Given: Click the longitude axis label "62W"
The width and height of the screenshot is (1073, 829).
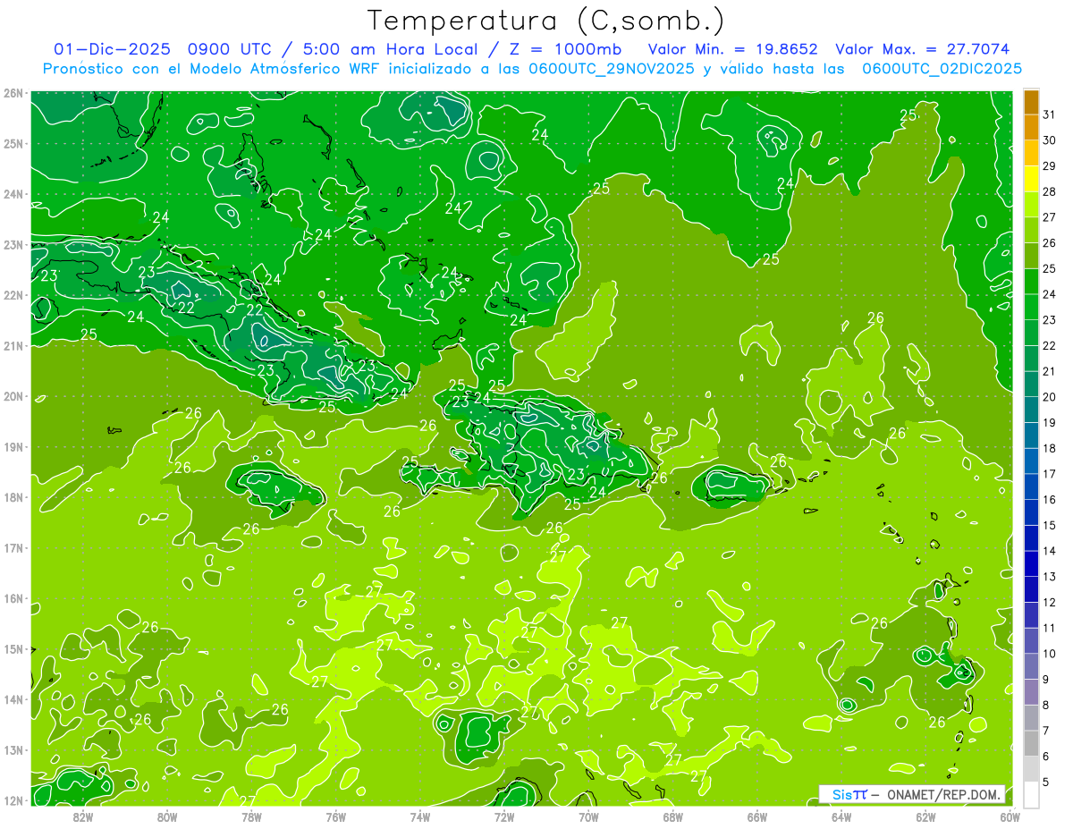Looking at the screenshot, I should [x=925, y=816].
